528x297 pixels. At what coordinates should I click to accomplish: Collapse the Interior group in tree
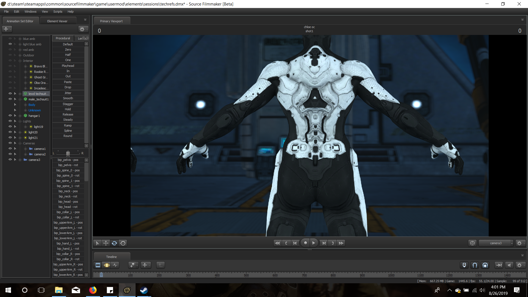pyautogui.click(x=20, y=61)
